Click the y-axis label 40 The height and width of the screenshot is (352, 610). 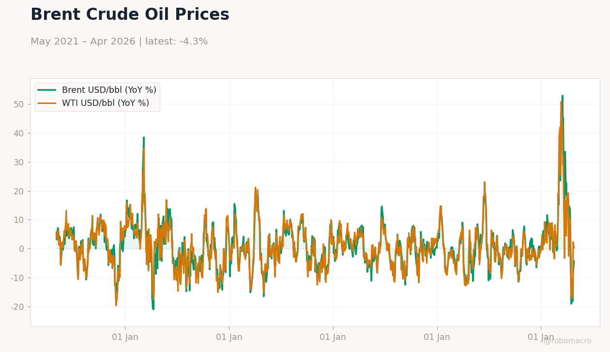click(18, 133)
